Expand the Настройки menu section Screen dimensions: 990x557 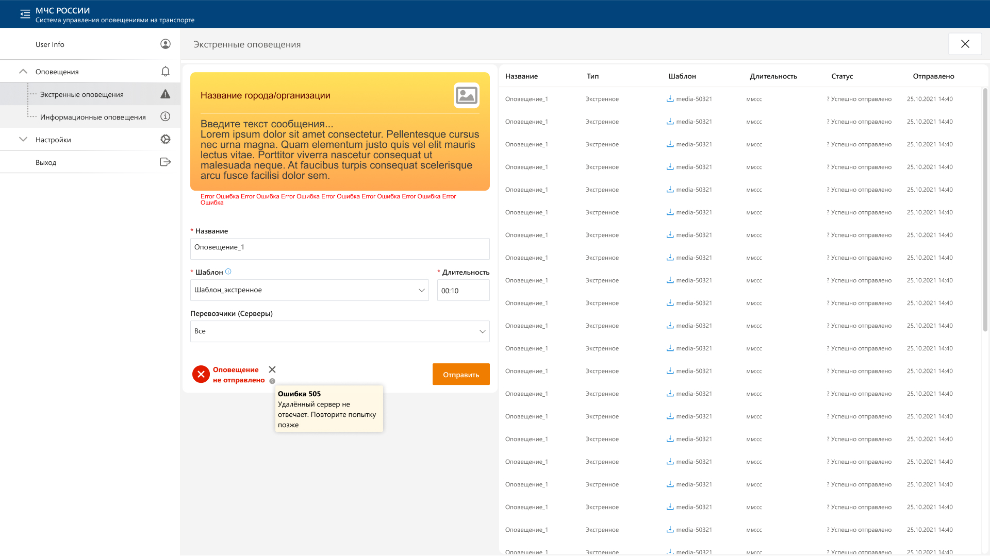pos(23,140)
